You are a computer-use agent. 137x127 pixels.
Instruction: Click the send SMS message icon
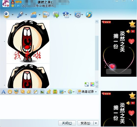(x=46, y=15)
